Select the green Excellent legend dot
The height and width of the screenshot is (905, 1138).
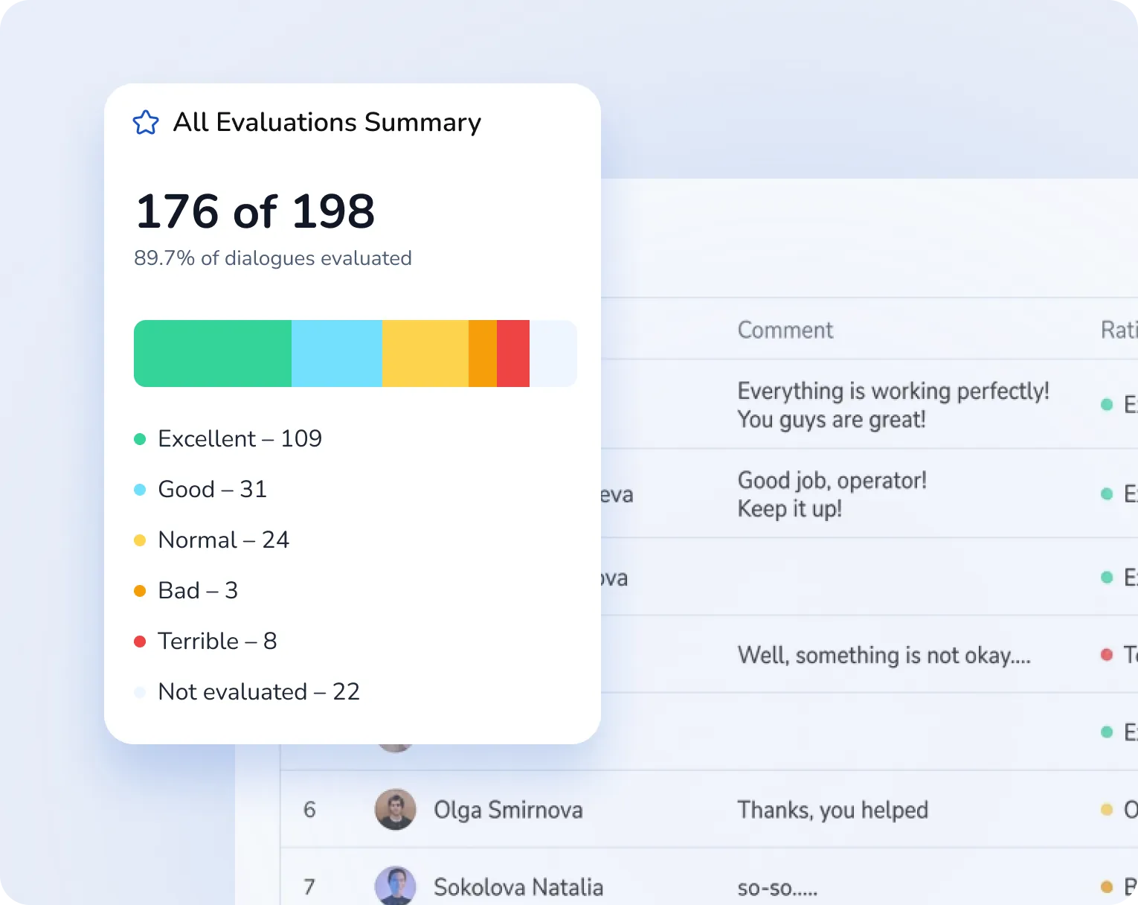pyautogui.click(x=141, y=439)
